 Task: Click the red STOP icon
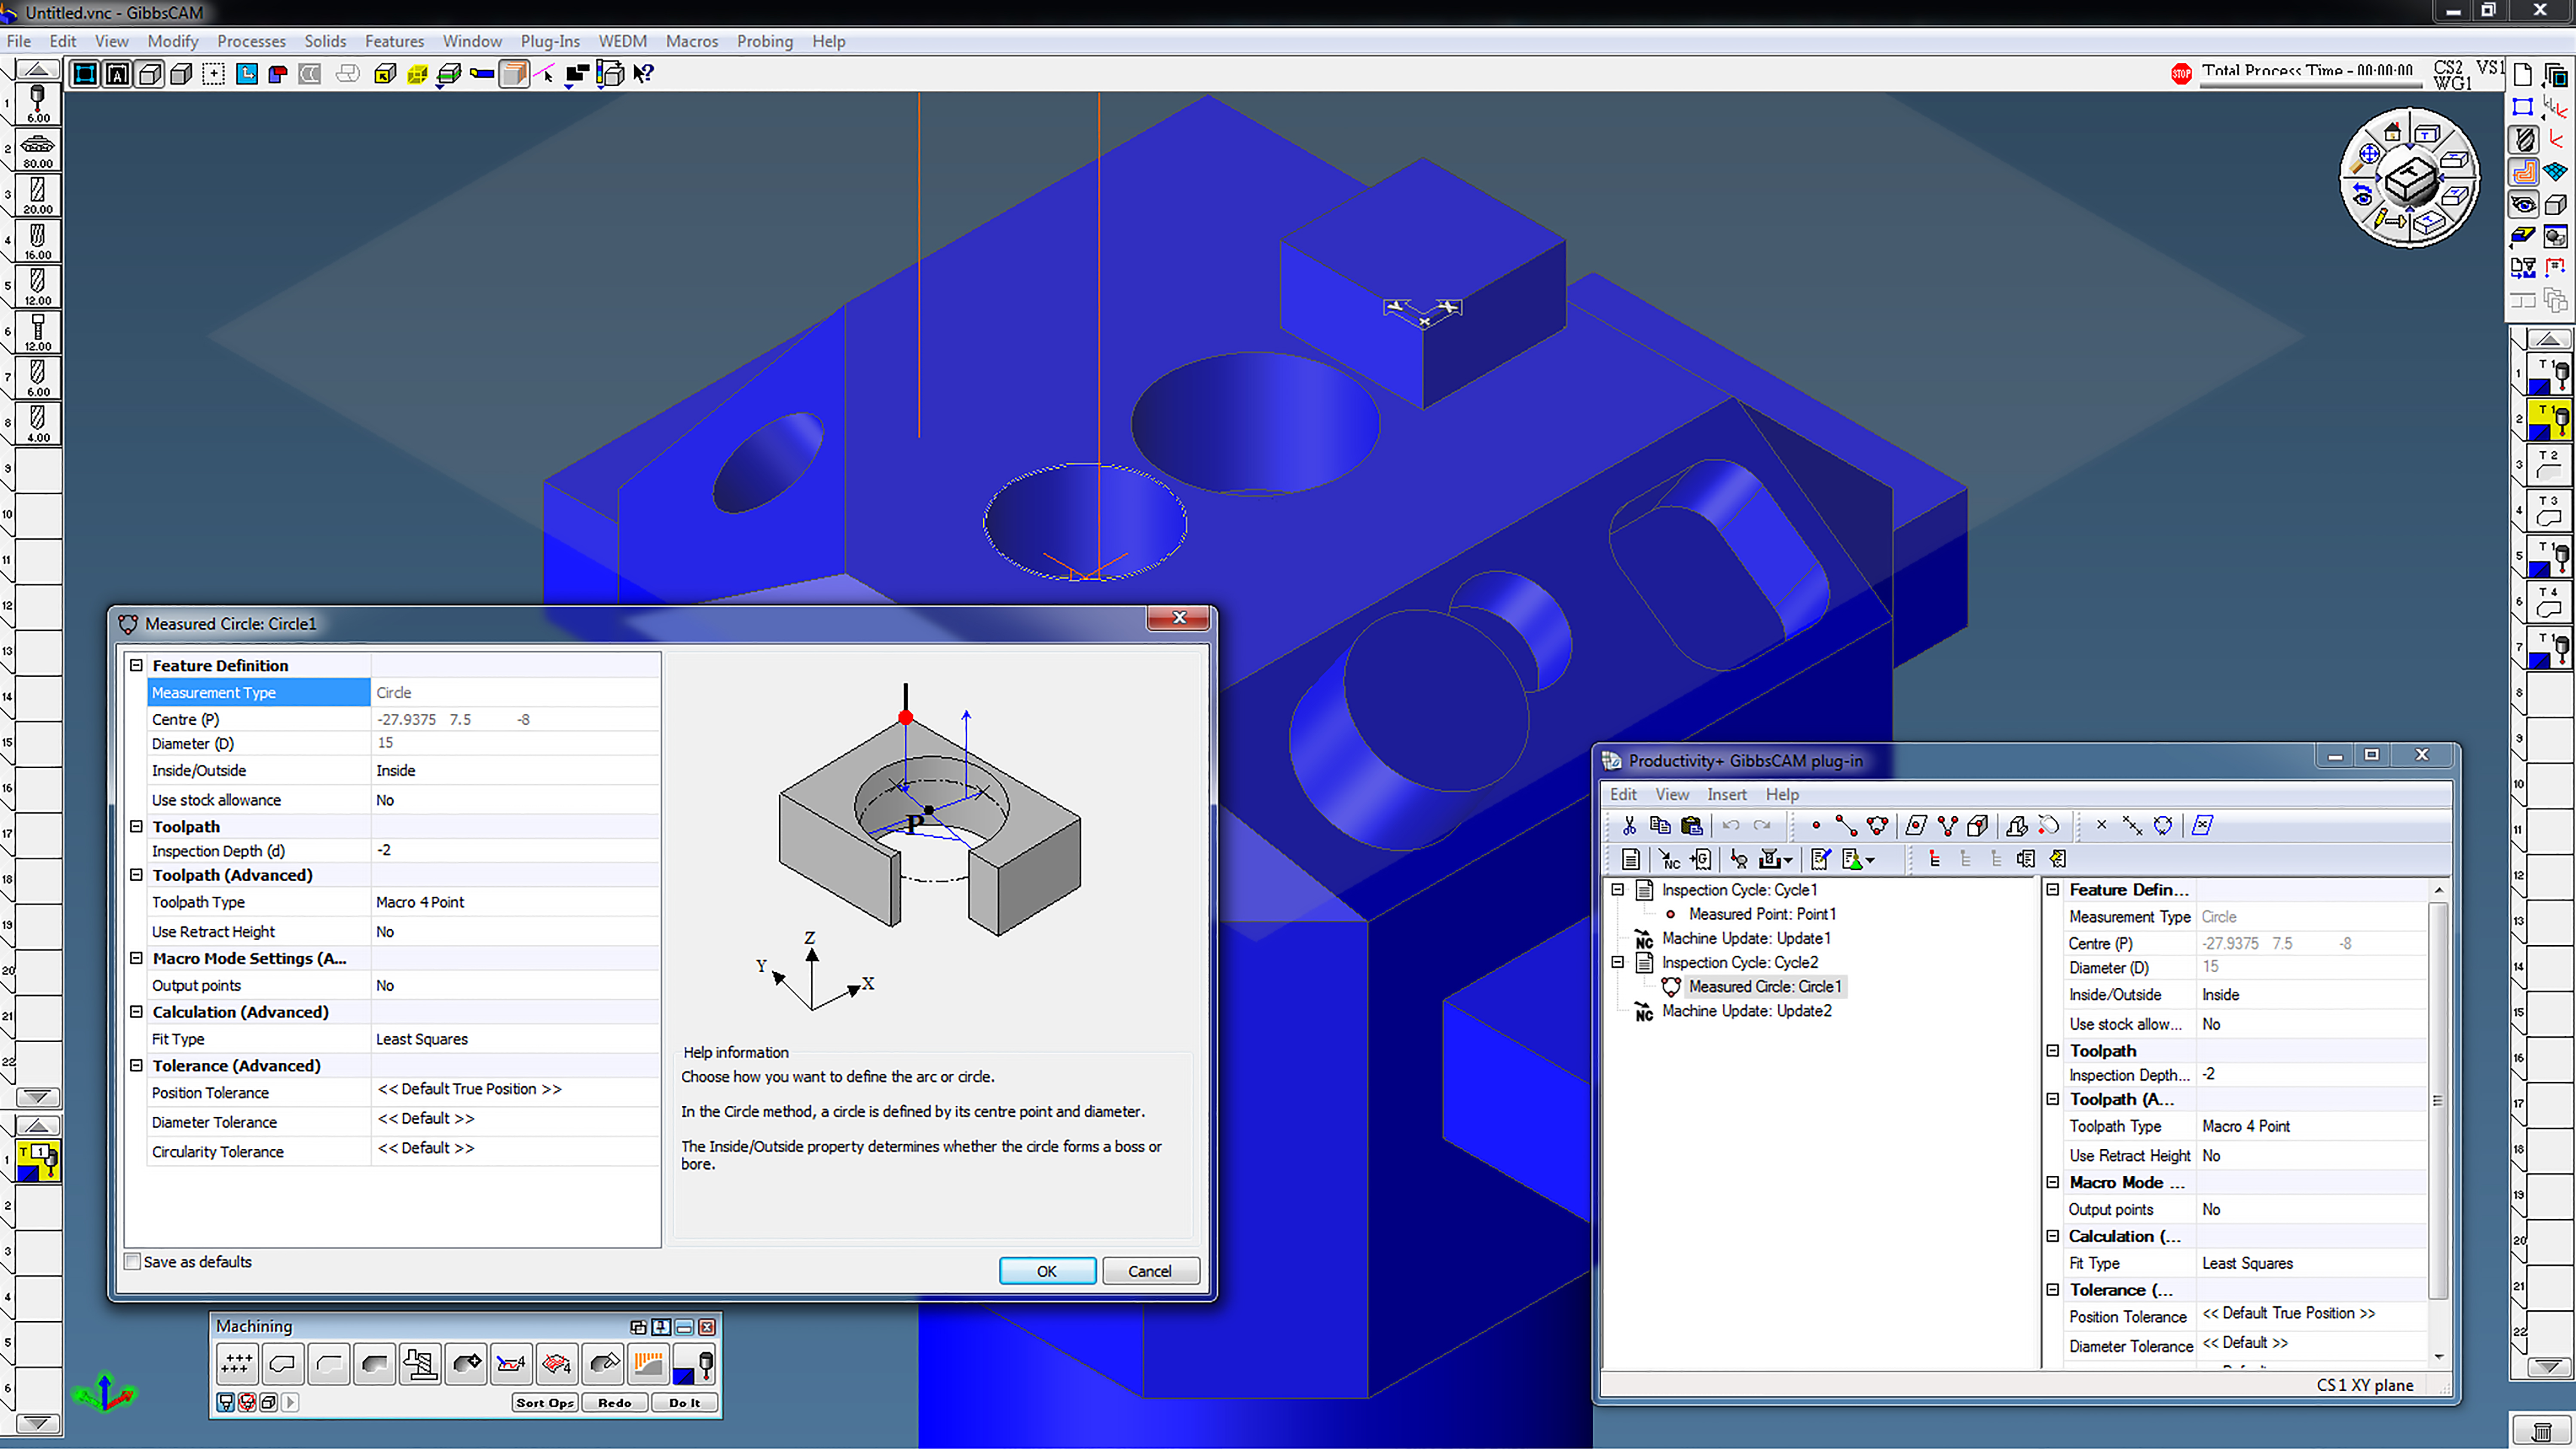tap(2181, 73)
